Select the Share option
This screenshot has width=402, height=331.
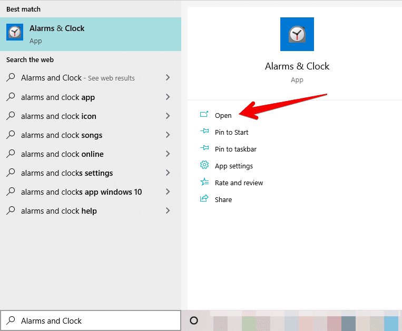click(x=223, y=199)
